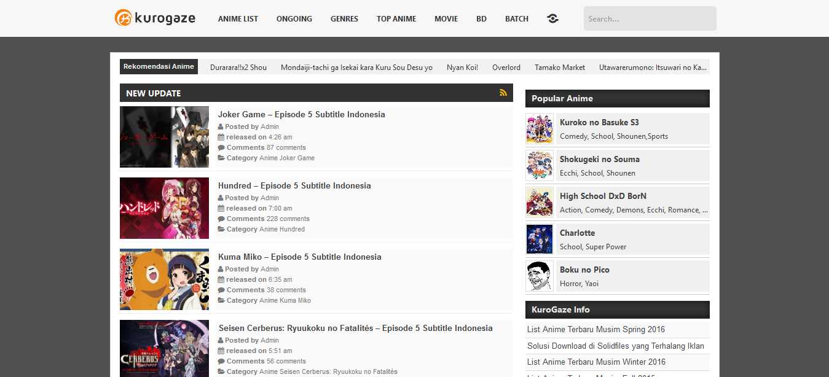This screenshot has height=377, width=829.
Task: Click release time '4:26 am'
Action: [x=280, y=137]
